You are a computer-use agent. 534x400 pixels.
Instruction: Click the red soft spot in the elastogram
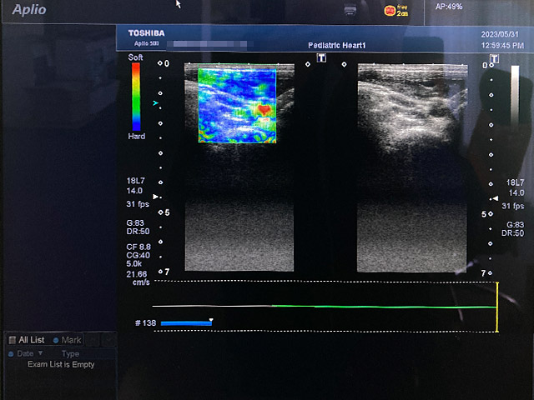click(264, 109)
